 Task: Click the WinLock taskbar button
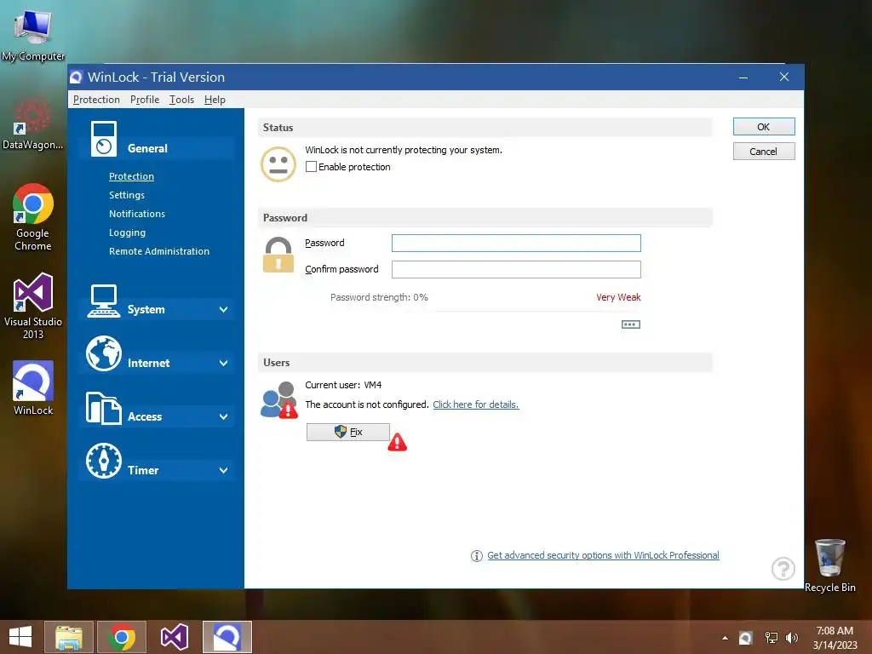pyautogui.click(x=227, y=637)
